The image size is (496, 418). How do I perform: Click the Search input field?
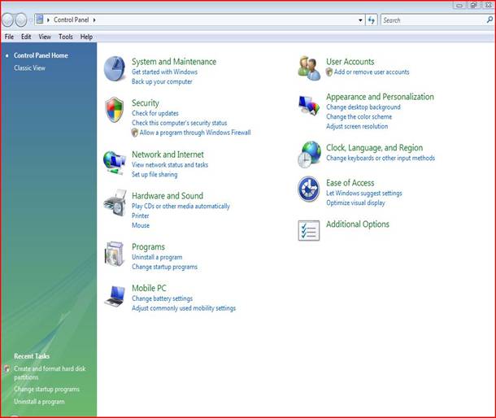pyautogui.click(x=433, y=20)
